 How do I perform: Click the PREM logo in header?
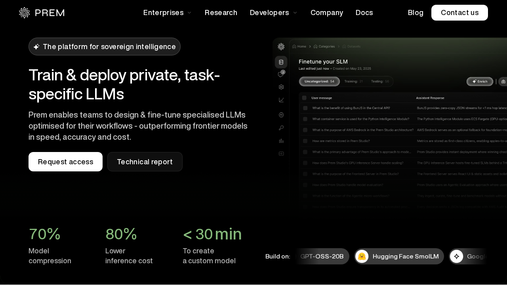pos(42,13)
